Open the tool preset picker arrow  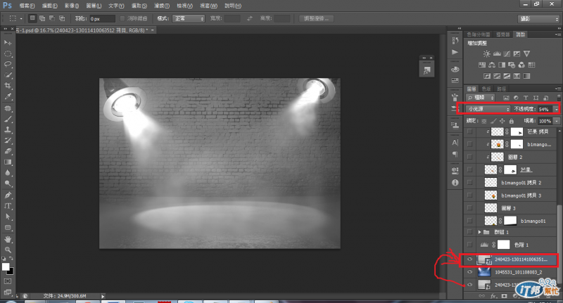[21, 18]
